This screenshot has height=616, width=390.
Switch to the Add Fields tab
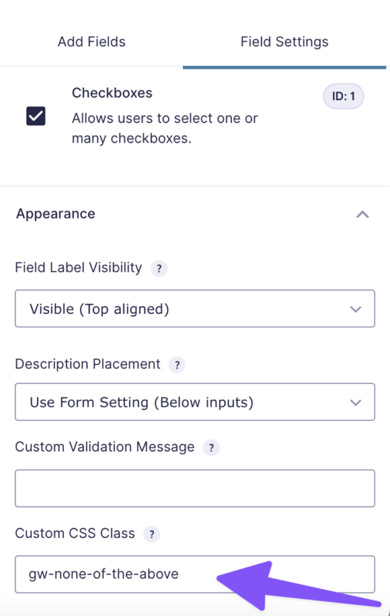pyautogui.click(x=91, y=42)
